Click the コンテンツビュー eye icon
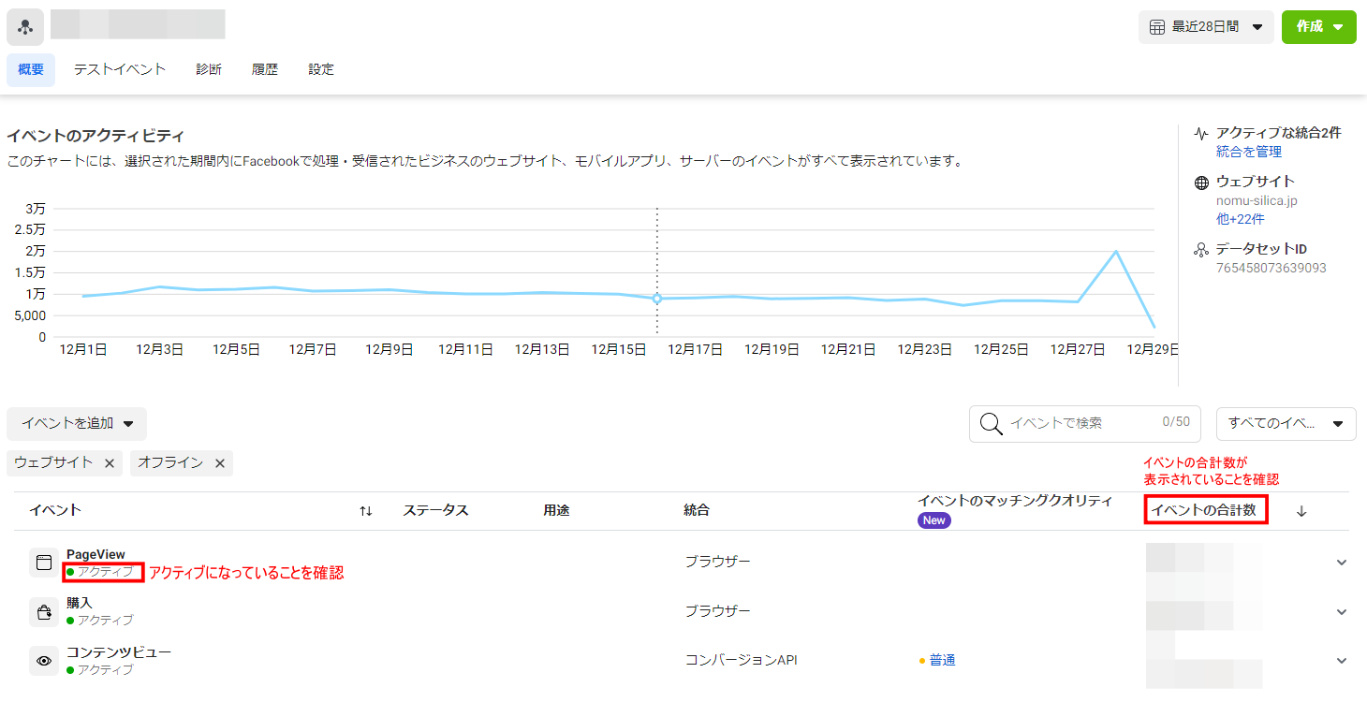1367x717 pixels. pyautogui.click(x=43, y=661)
